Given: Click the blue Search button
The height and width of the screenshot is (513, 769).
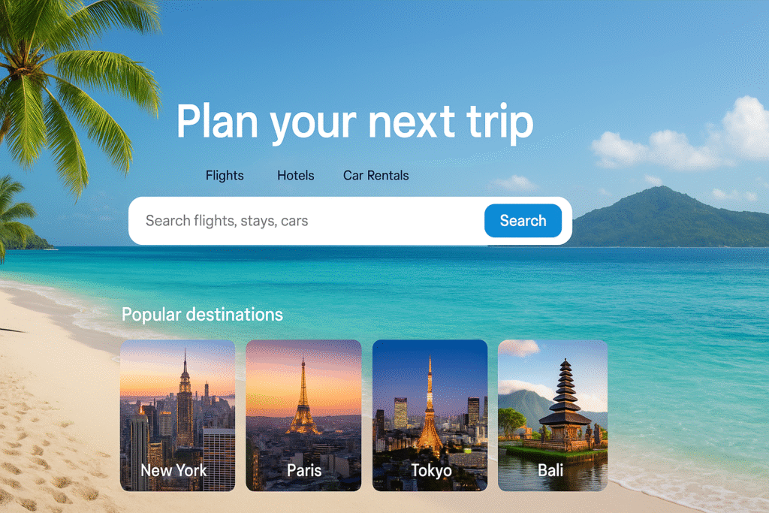Looking at the screenshot, I should [523, 221].
